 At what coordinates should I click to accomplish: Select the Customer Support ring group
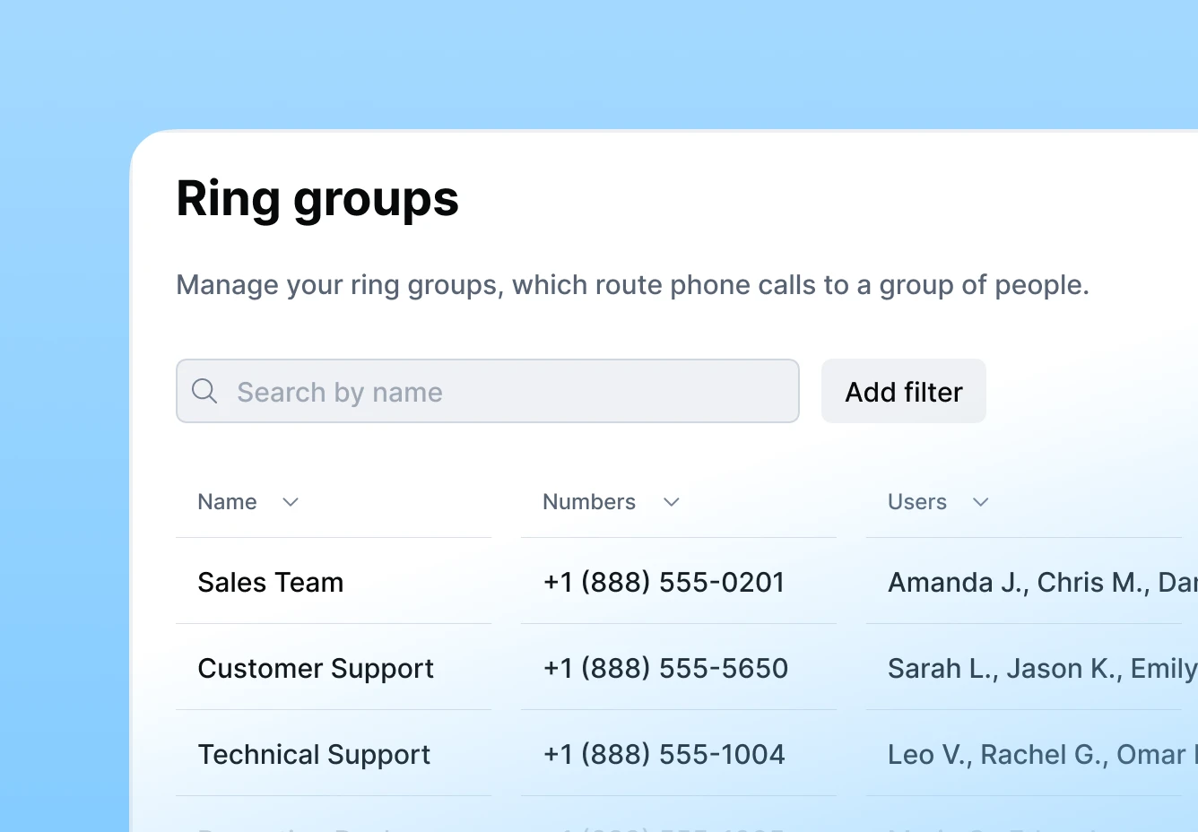tap(316, 669)
